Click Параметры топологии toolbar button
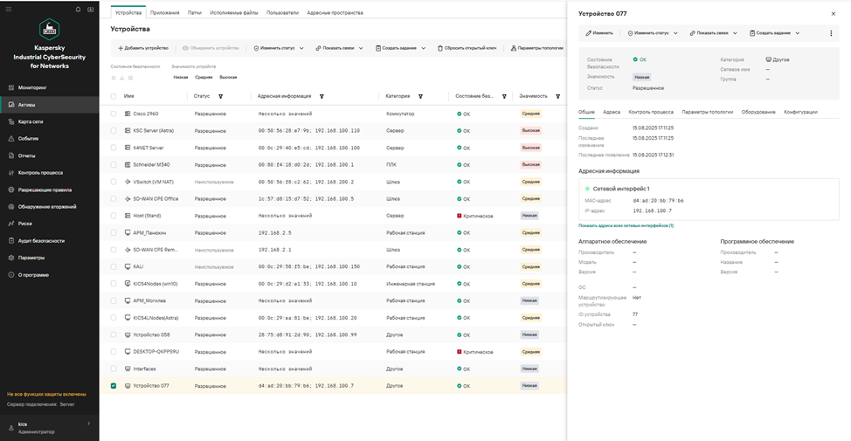Viewport: 851px width, 441px height. (x=536, y=48)
